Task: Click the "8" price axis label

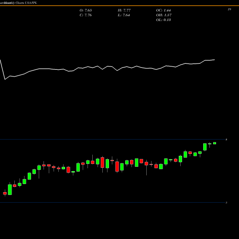Action: (x=226, y=140)
